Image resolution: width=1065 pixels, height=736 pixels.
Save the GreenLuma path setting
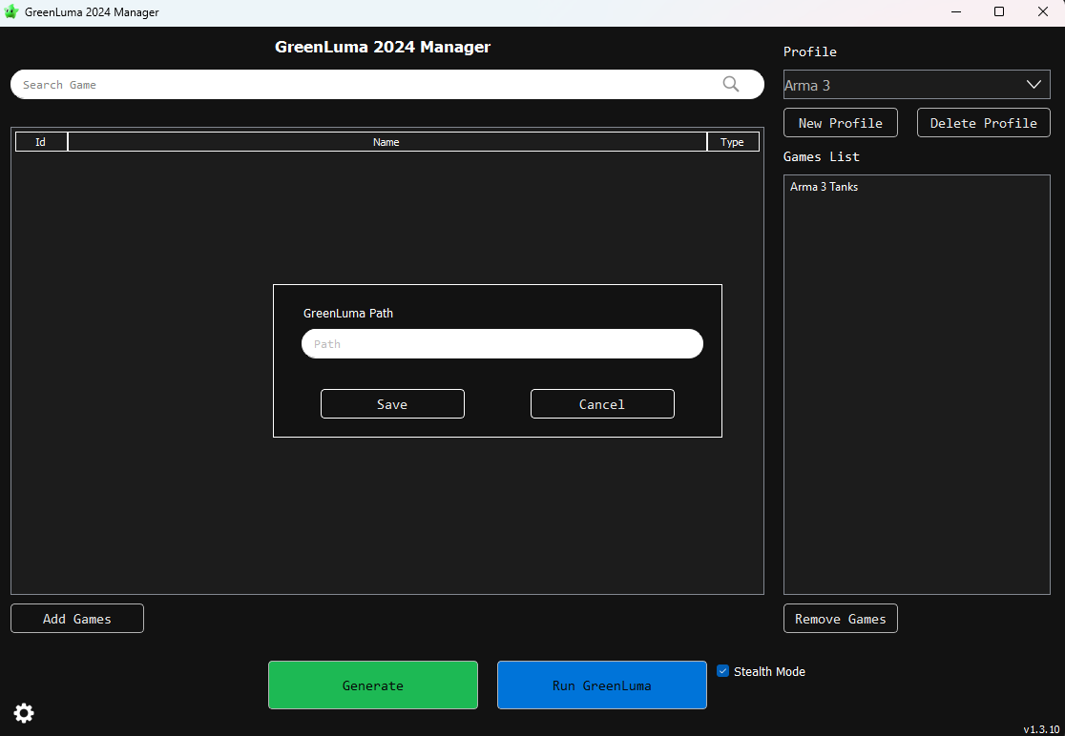click(x=392, y=404)
